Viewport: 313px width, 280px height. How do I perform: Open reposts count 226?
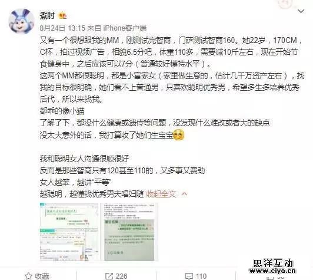tap(121, 276)
